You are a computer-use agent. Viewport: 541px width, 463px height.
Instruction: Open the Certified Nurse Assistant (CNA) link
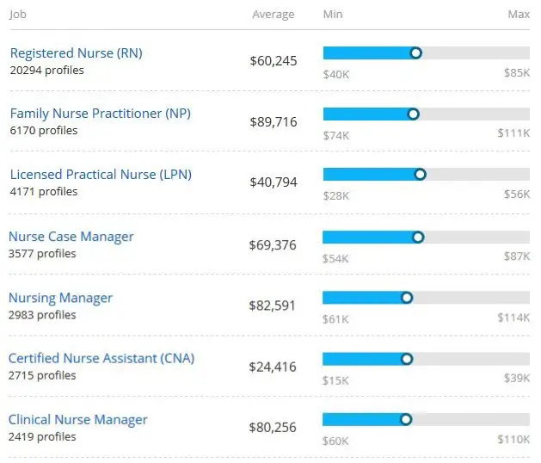point(101,358)
